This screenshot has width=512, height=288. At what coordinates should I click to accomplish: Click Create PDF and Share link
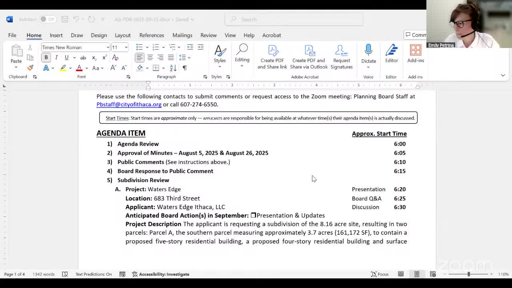pyautogui.click(x=272, y=57)
